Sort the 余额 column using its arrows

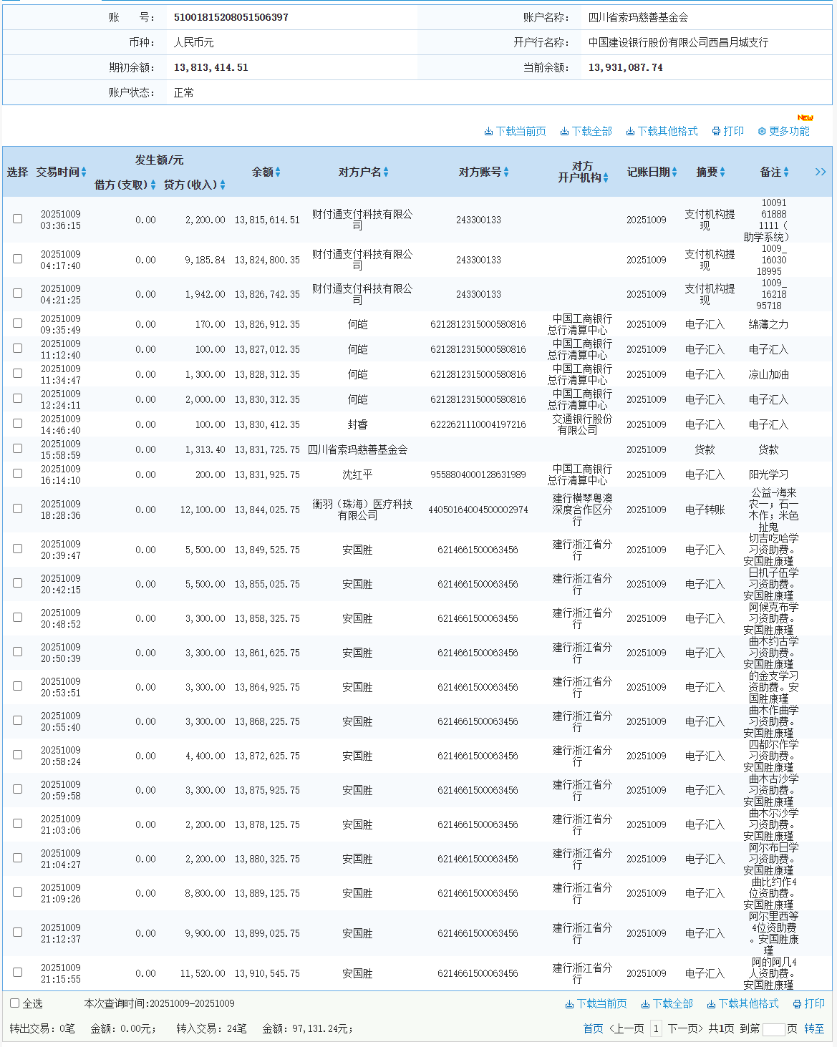278,172
